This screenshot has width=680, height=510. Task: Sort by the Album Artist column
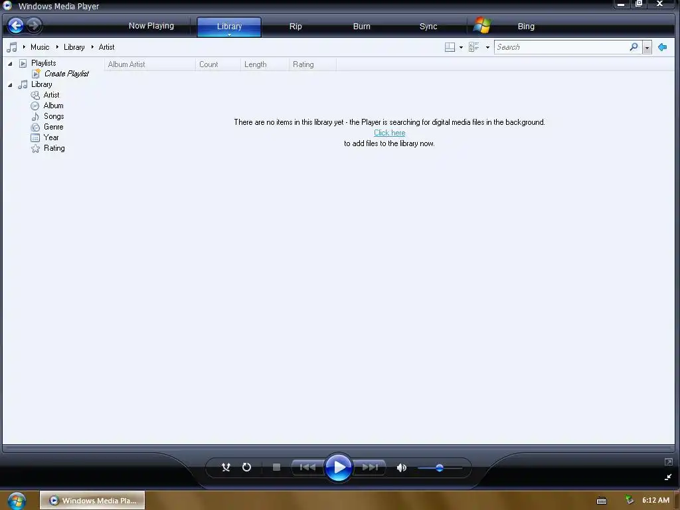point(150,64)
